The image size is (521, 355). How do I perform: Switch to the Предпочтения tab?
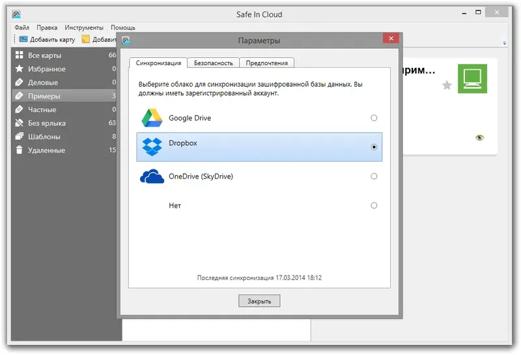point(267,63)
